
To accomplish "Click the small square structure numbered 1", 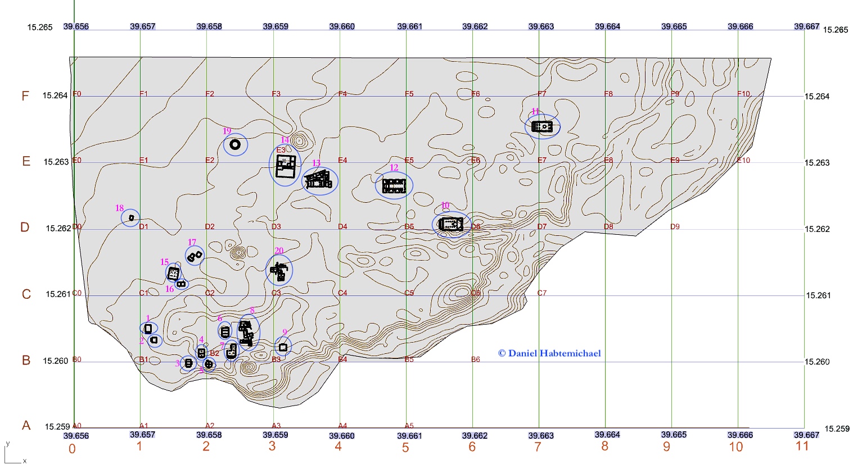I will coord(148,328).
